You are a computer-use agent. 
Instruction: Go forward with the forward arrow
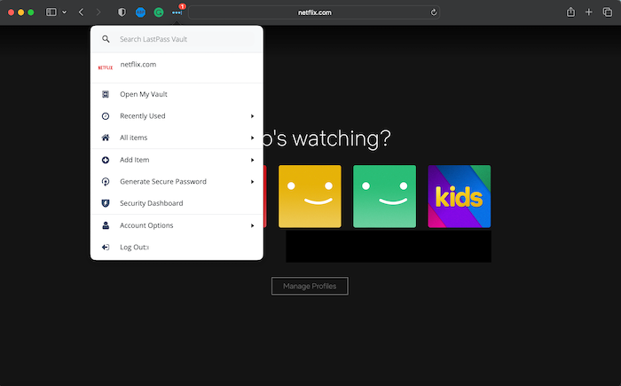click(98, 12)
